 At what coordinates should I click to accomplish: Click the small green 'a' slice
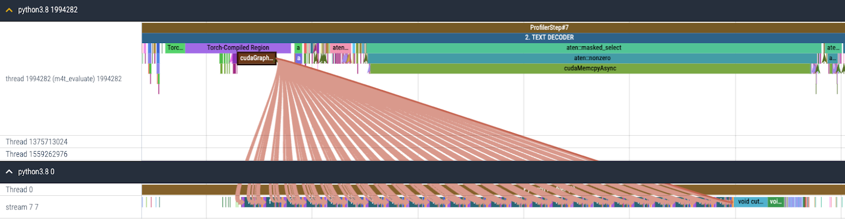(x=298, y=48)
